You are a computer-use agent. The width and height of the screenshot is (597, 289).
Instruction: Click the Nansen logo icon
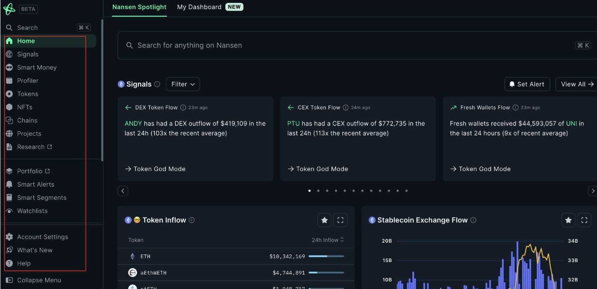pos(9,9)
